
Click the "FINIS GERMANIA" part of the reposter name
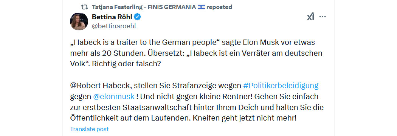tap(171, 7)
